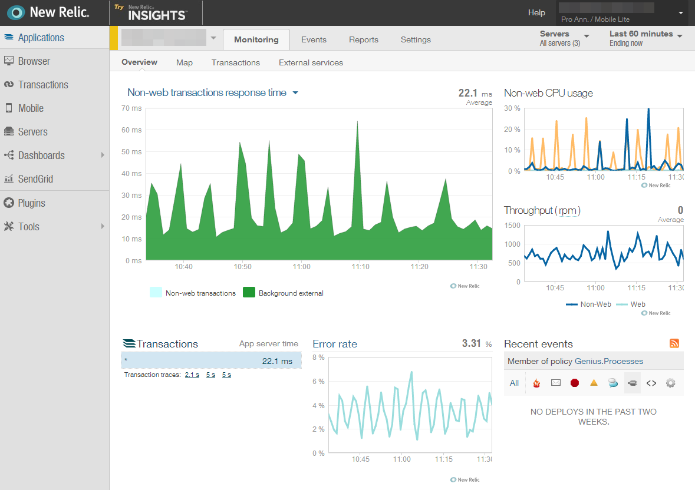Screen dimensions: 695x490
Task: Click the 64 ms spike near 11:10
Action: (x=358, y=122)
